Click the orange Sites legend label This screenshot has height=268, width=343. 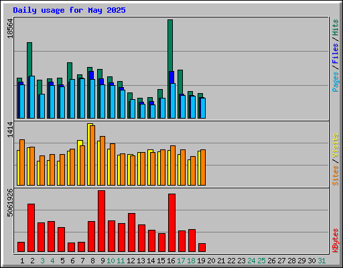335,176
